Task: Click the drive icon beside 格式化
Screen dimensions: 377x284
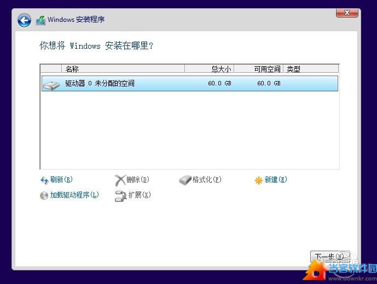Action: click(x=185, y=180)
